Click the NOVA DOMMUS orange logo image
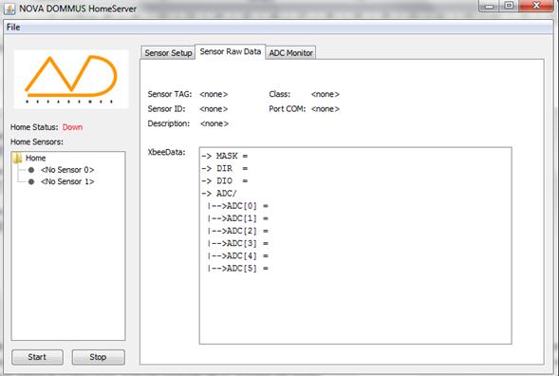The width and height of the screenshot is (559, 376). 71,79
